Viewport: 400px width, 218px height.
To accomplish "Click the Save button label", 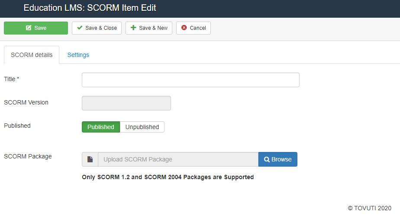I will 40,28.
